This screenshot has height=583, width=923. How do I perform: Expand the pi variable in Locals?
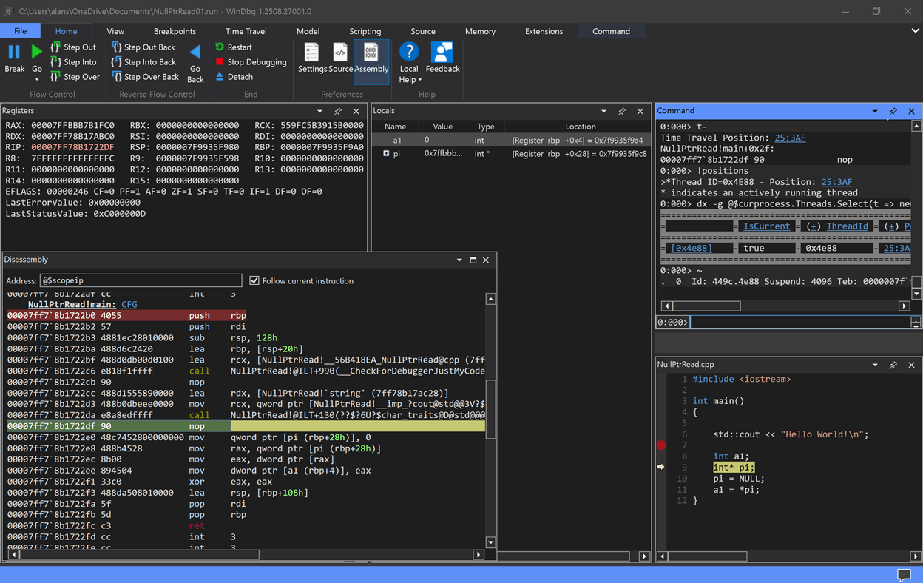[x=386, y=154]
